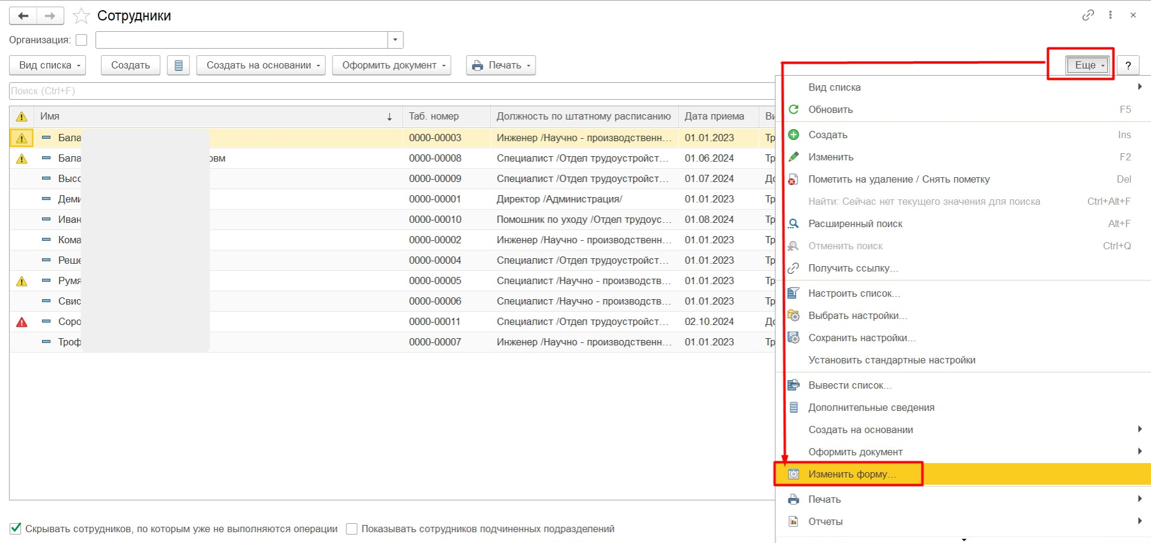Click the Поиск (Ctrl+F) search field
Image resolution: width=1151 pixels, height=543 pixels.
[392, 91]
